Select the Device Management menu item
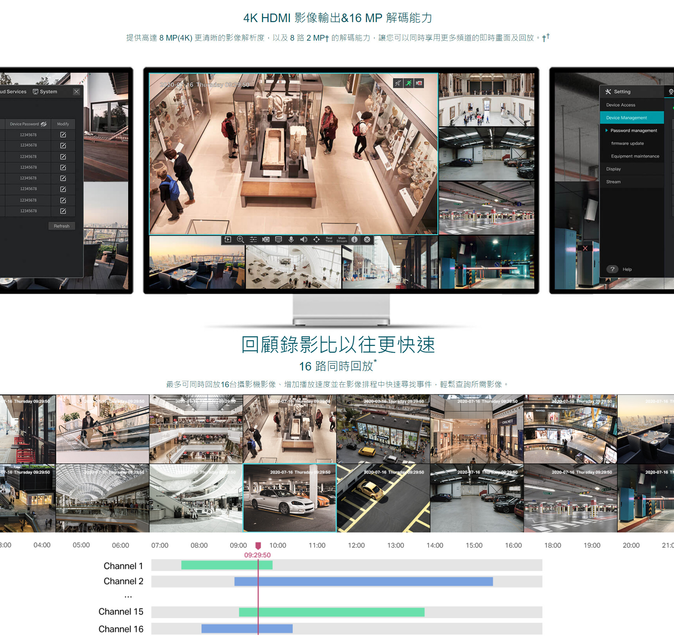This screenshot has width=674, height=642. tap(632, 118)
